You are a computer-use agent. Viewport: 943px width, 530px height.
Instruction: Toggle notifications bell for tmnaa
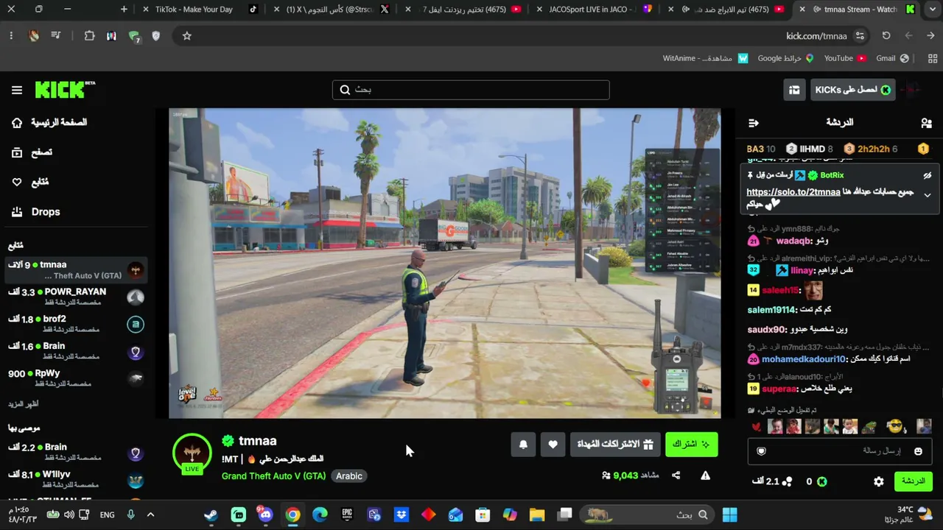[x=523, y=445]
